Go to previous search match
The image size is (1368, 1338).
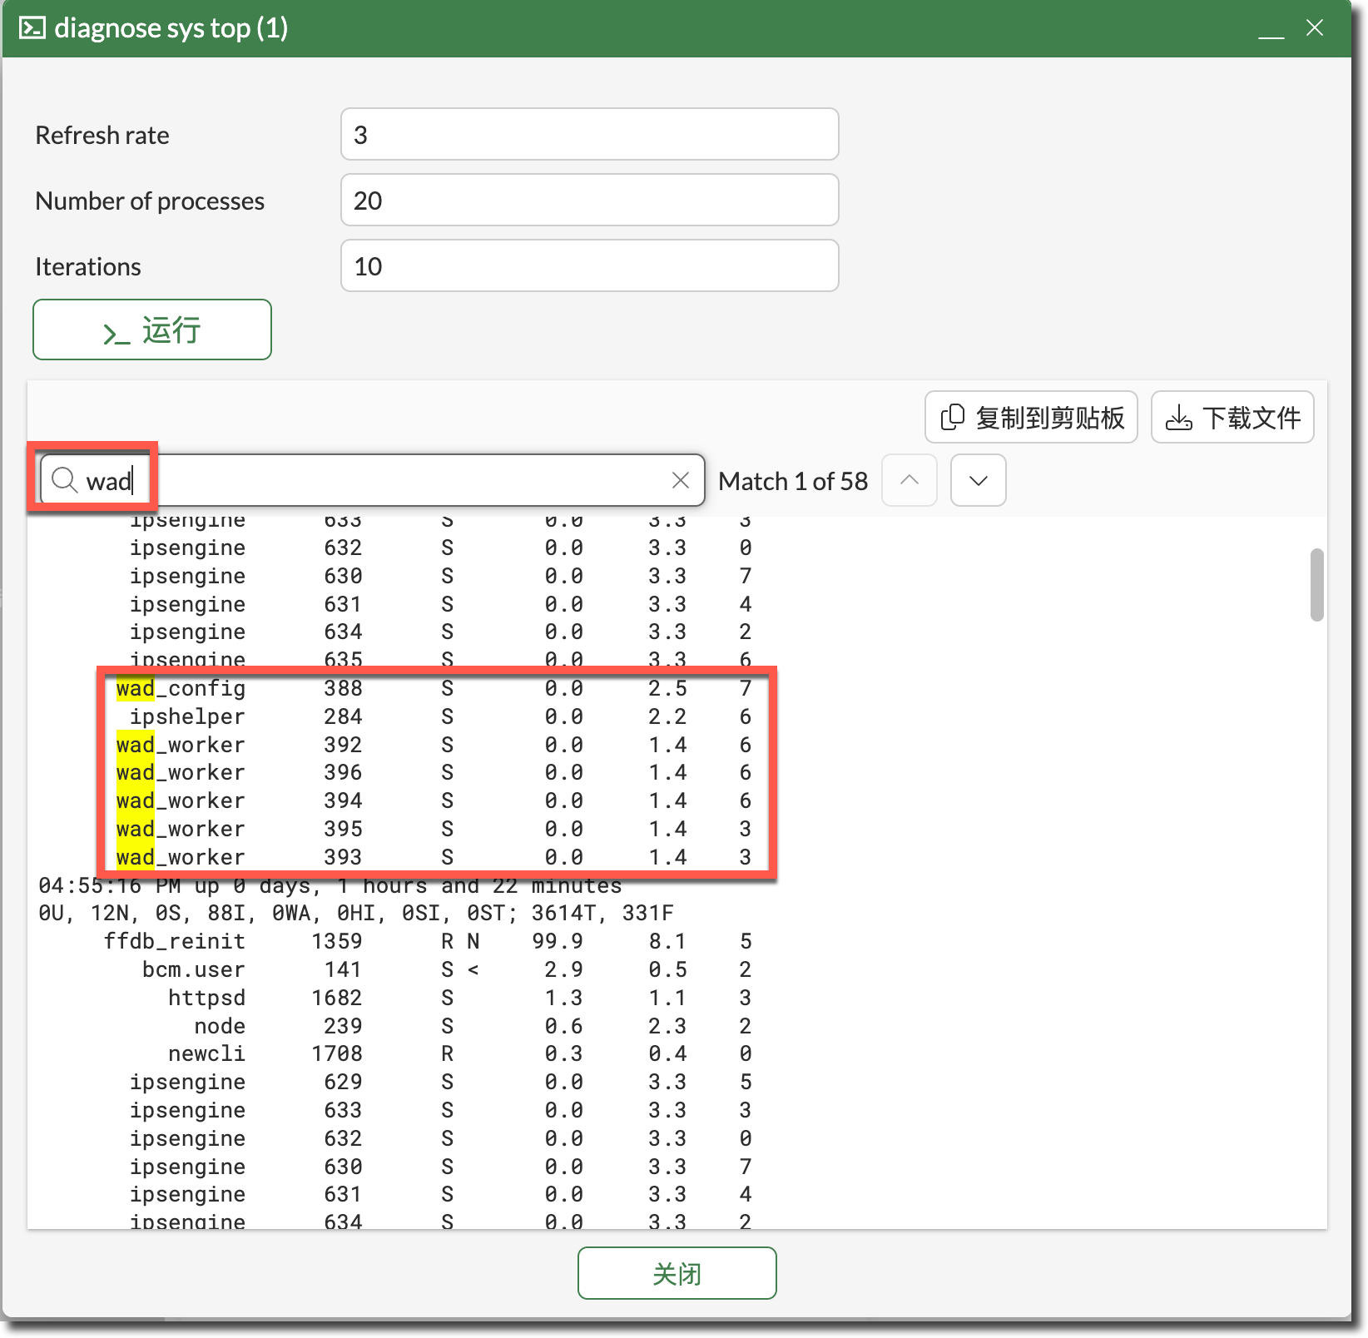910,480
